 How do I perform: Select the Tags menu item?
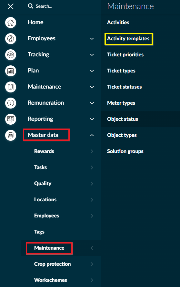[39, 232]
